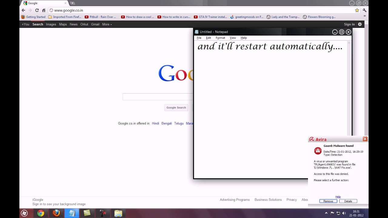The width and height of the screenshot is (388, 218).
Task: Expand the bookmarks overflow chevron
Action: [364, 16]
